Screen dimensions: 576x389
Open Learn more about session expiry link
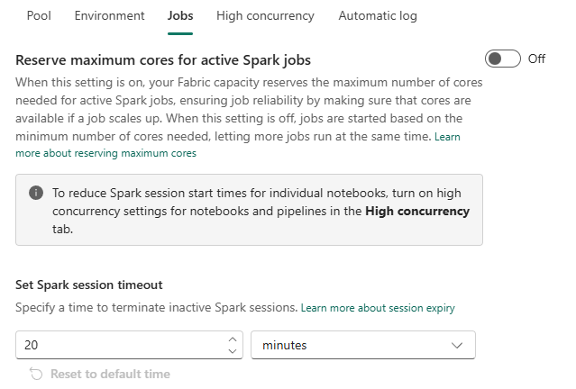pyautogui.click(x=378, y=308)
